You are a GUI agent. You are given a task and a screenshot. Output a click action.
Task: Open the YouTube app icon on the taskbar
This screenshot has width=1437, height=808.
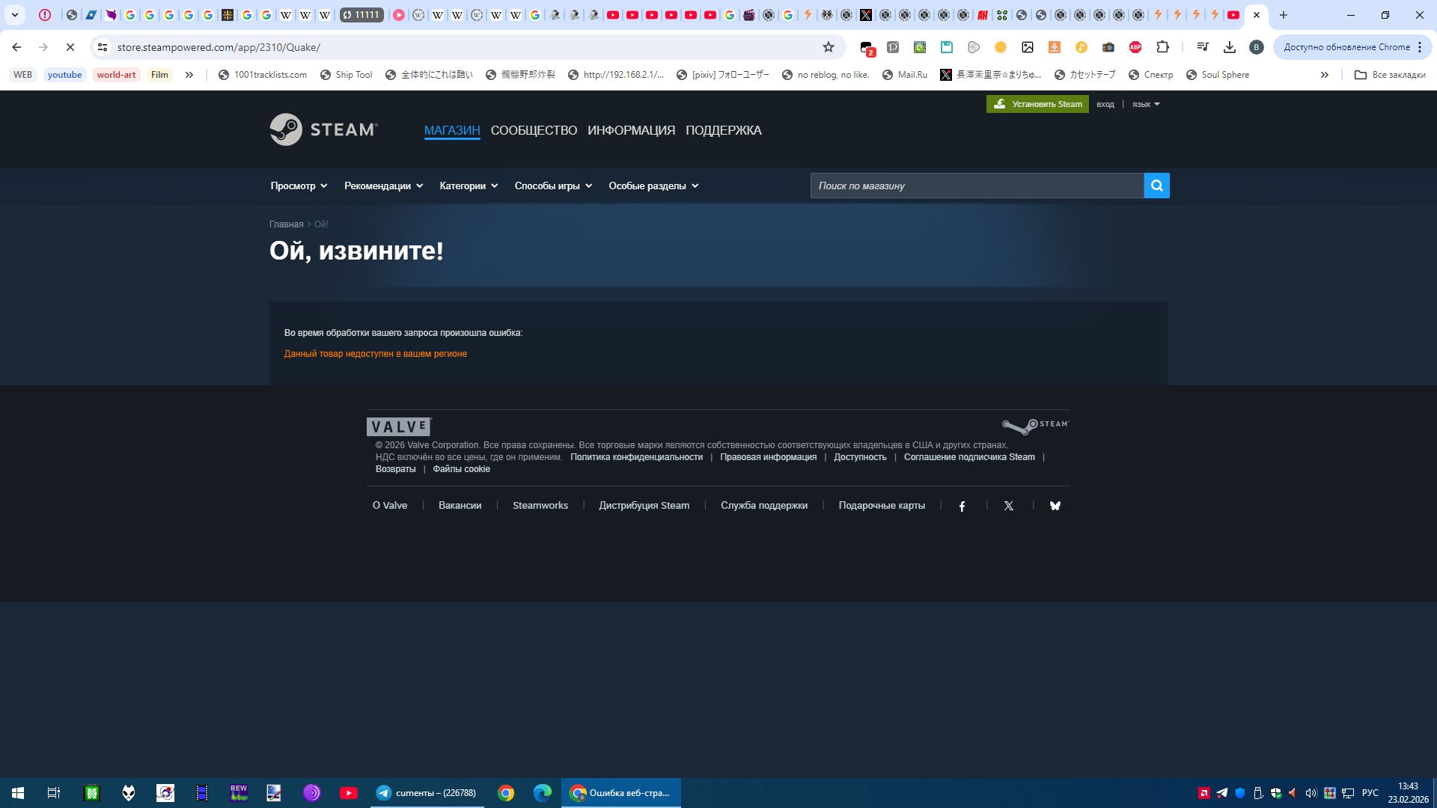click(349, 793)
